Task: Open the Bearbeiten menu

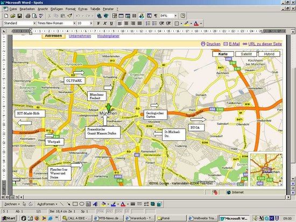Action: click(27, 9)
